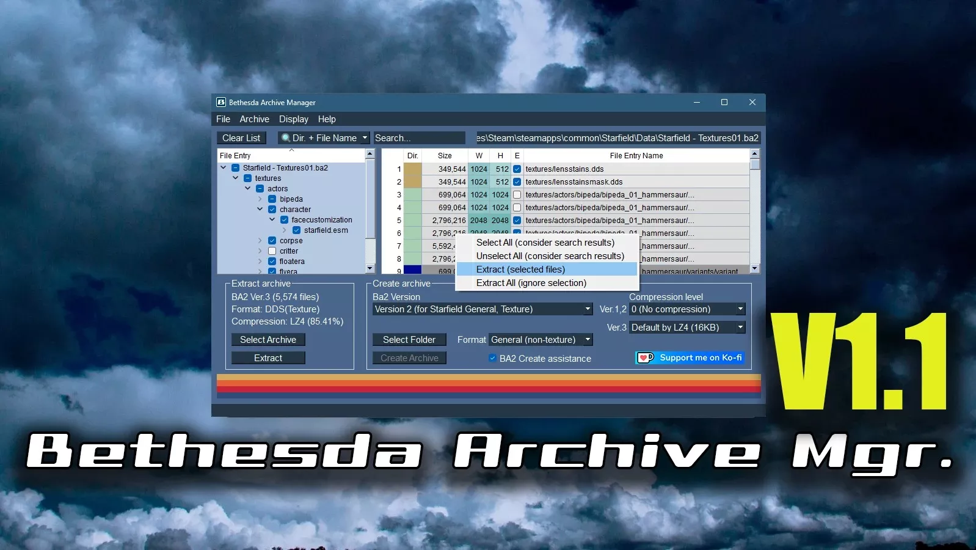
Task: Sort by the File Entry Name column header
Action: coord(636,156)
